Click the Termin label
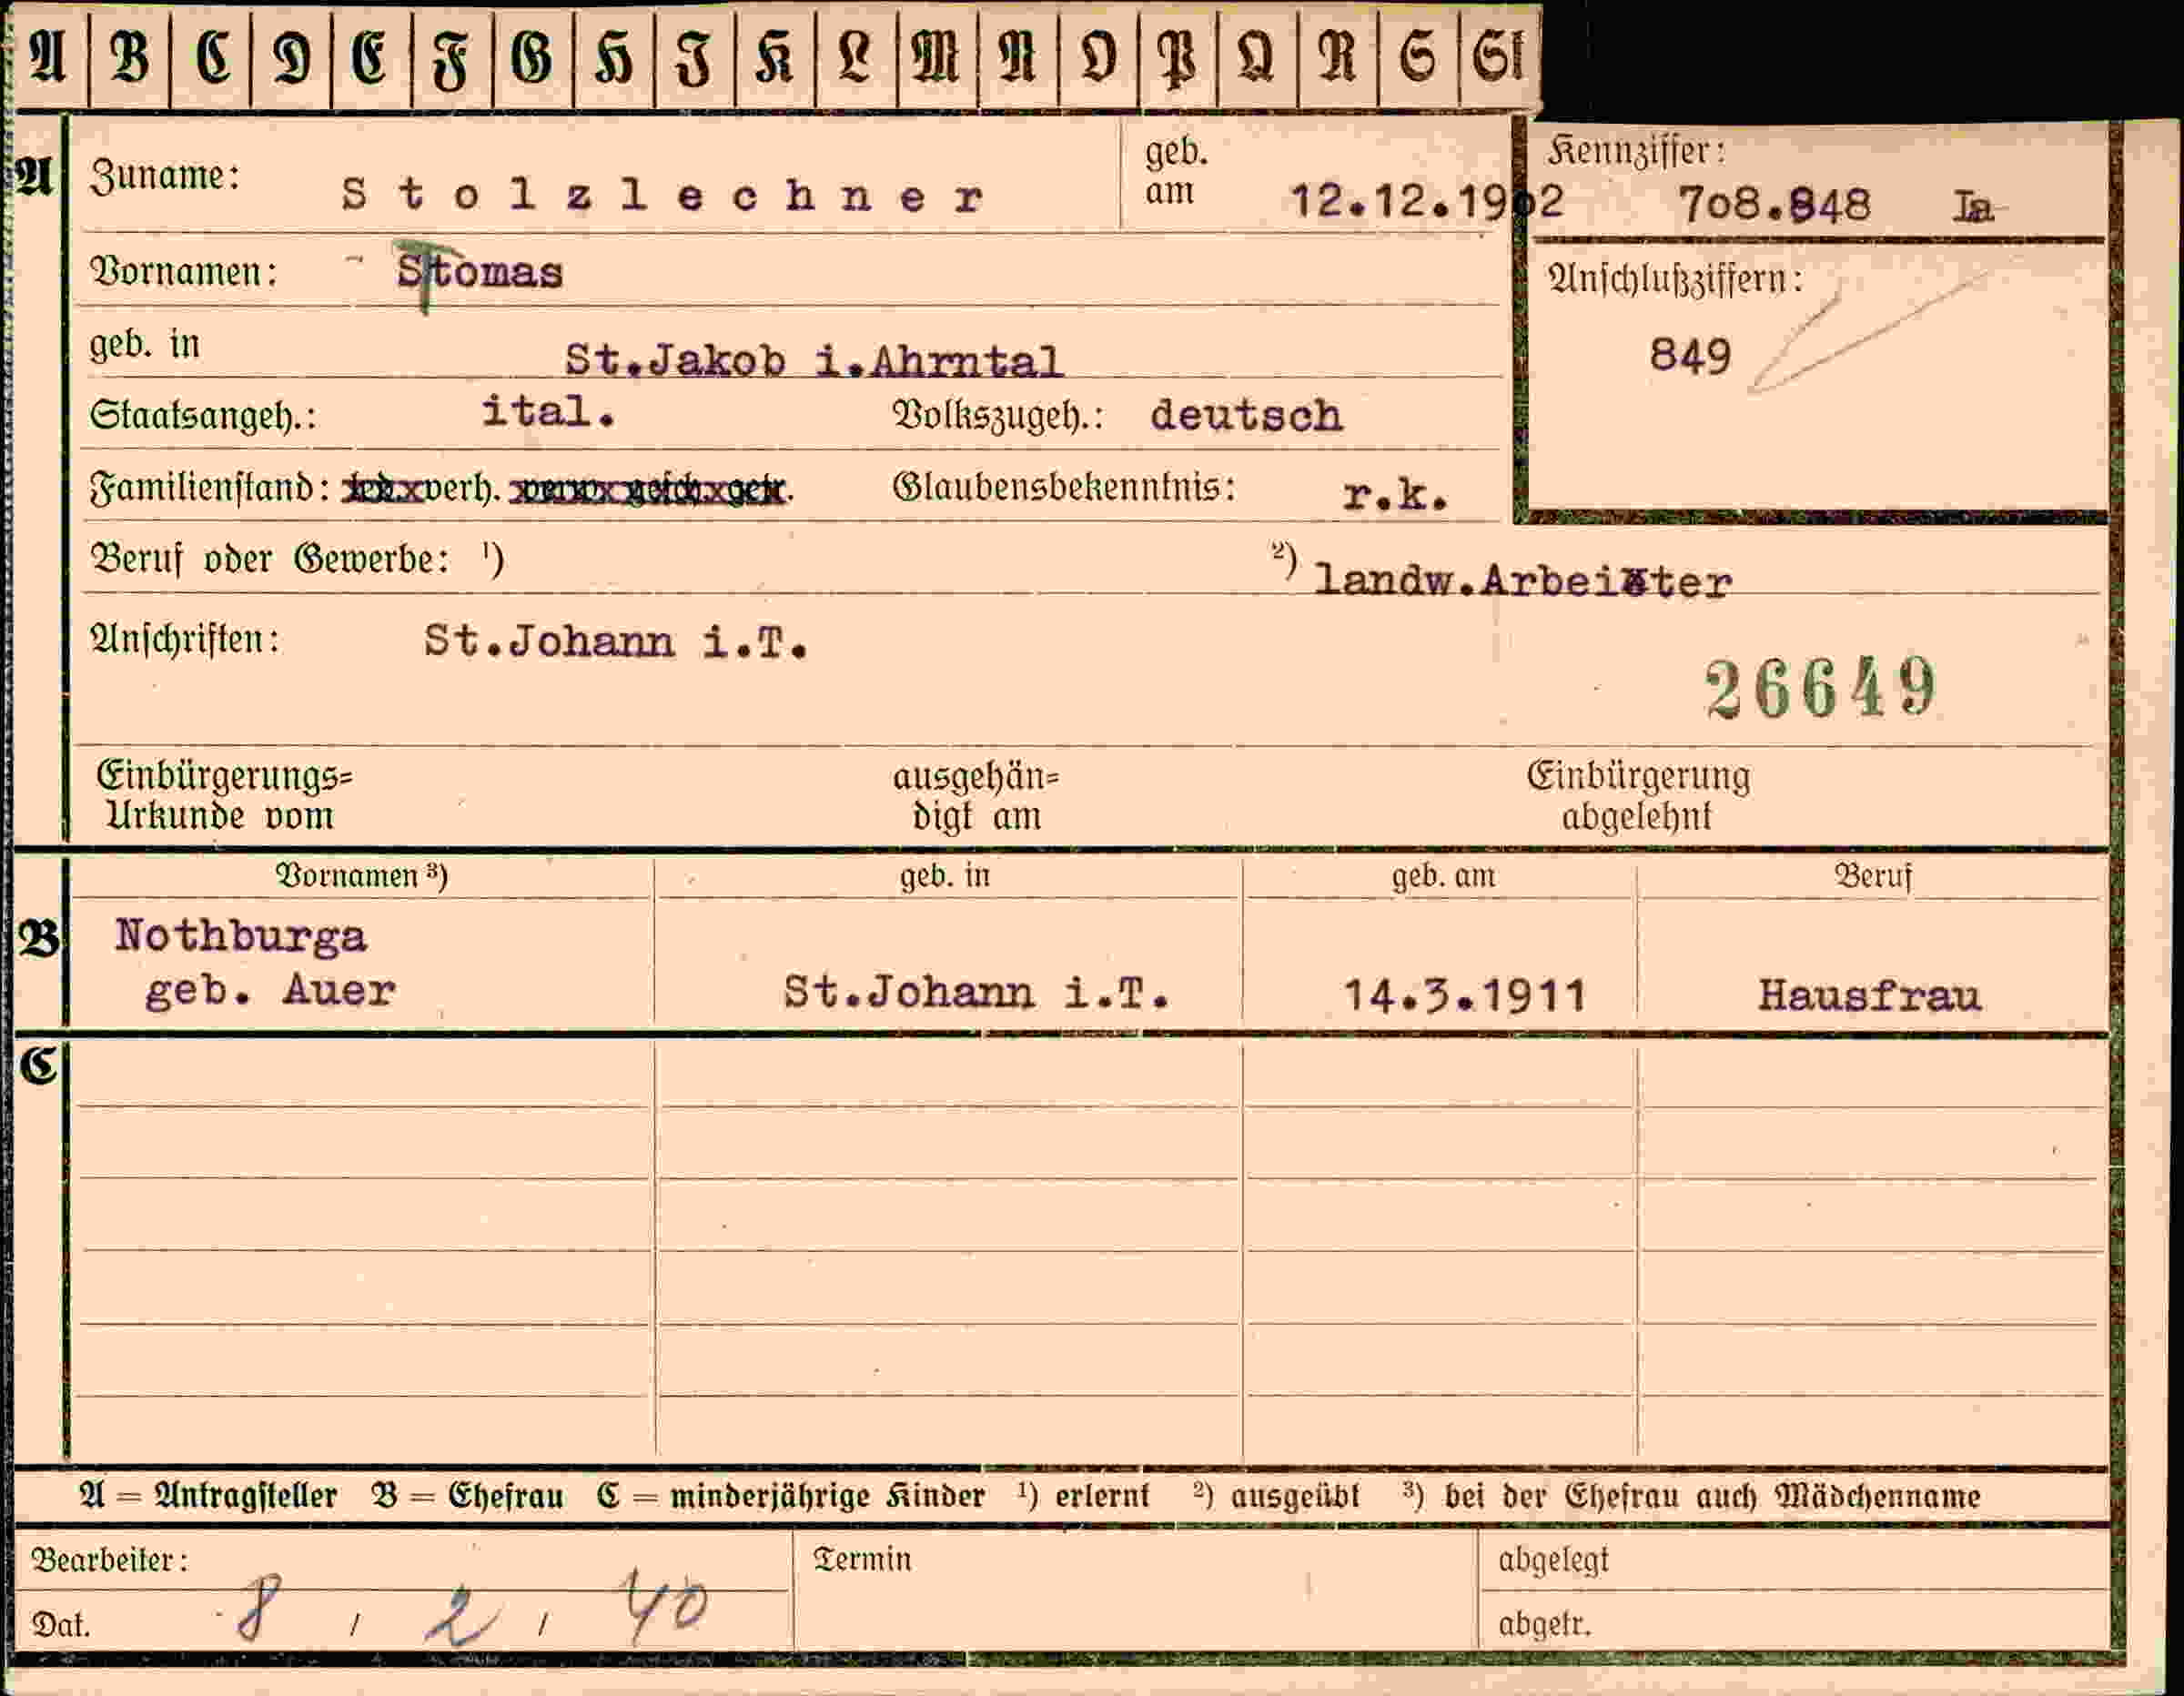Screen dimensions: 2184x1696 (862, 1560)
